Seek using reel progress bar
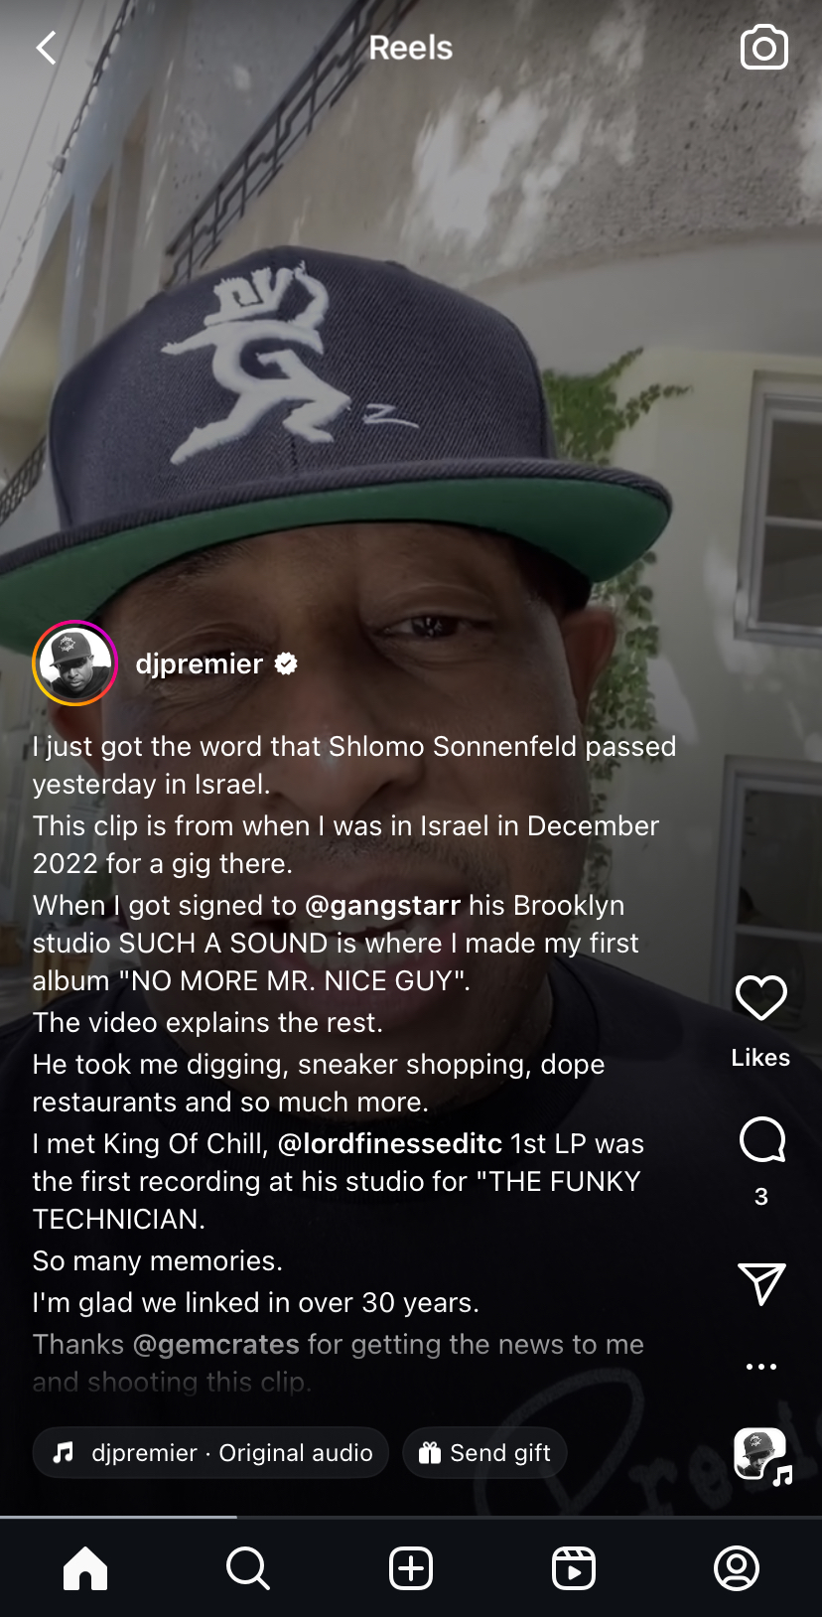Screen dimensions: 822x1617 click(x=411, y=1517)
